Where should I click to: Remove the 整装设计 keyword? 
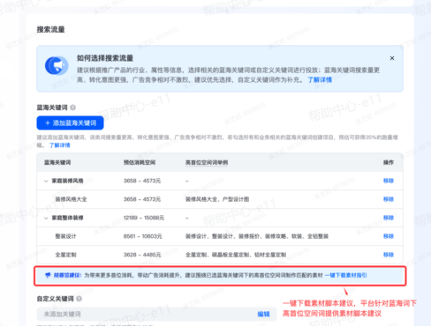click(389, 236)
